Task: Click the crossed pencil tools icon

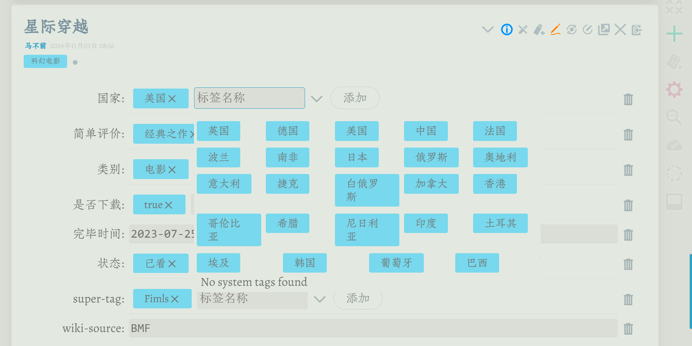Action: click(x=523, y=30)
